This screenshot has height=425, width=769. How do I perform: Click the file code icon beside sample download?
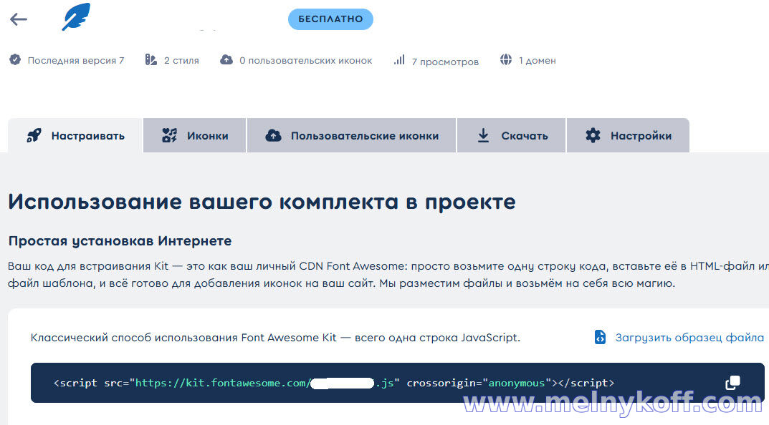(600, 337)
